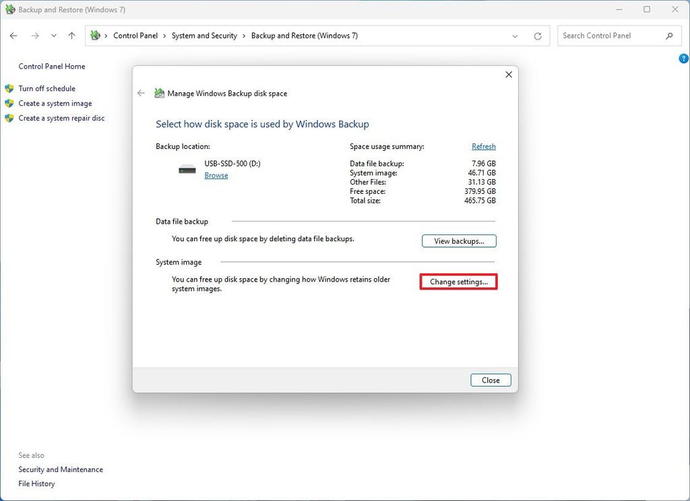Open the Change settings button
This screenshot has height=501, width=690.
coord(459,281)
